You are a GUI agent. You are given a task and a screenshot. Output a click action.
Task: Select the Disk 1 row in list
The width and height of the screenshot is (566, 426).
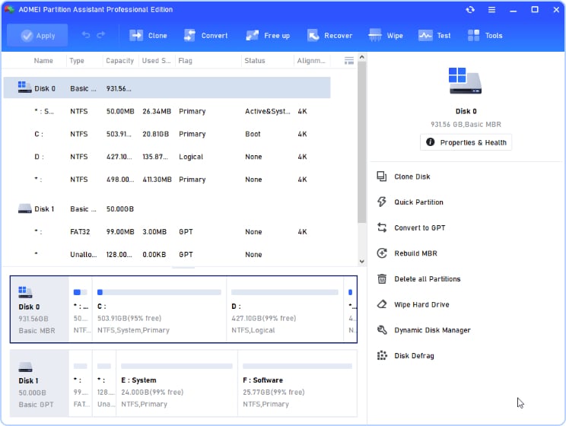point(167,208)
